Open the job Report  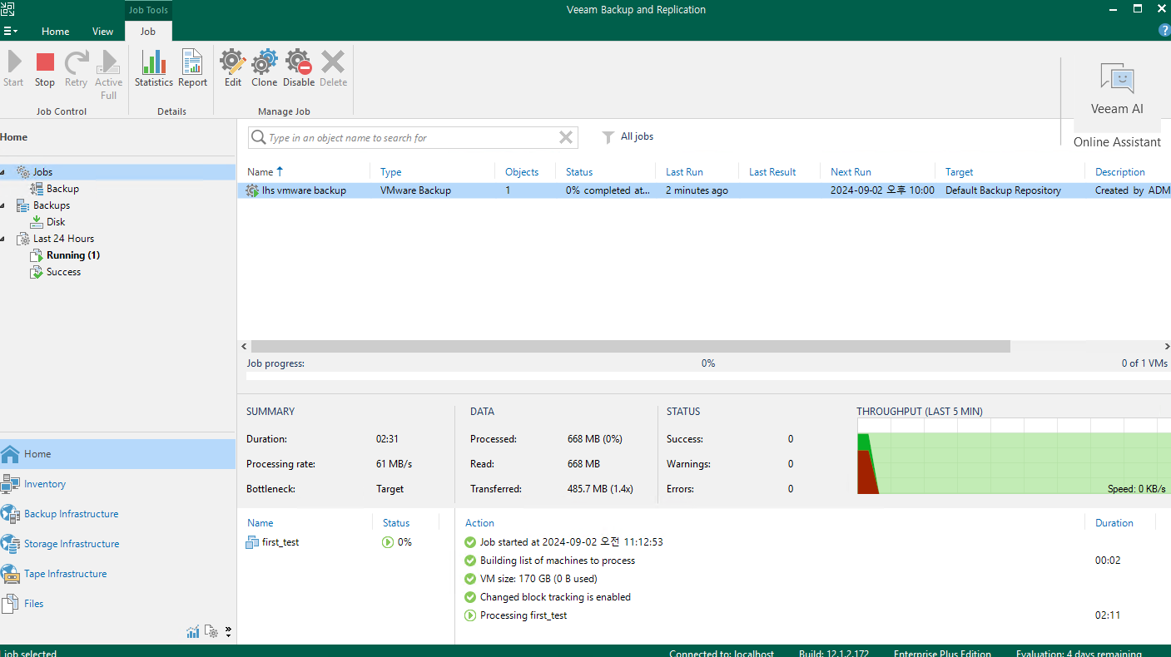(192, 68)
